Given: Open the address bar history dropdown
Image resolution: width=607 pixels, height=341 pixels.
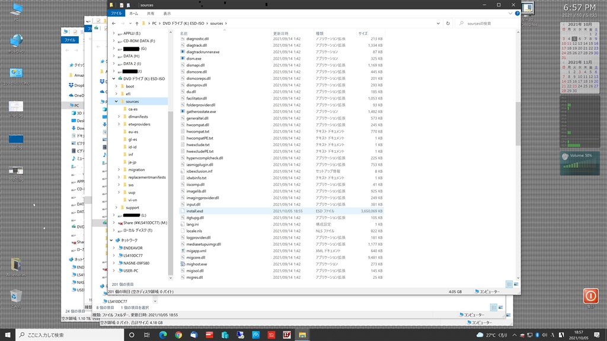Looking at the screenshot, I should 438,24.
